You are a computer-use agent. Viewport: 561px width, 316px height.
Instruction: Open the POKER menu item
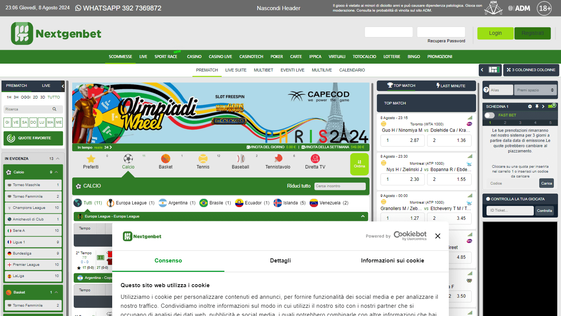(277, 57)
